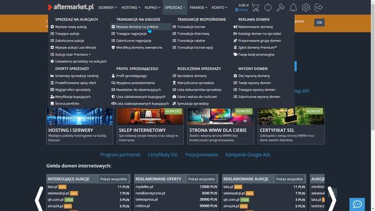Click the logout arrow icon
Screen dimensions: 375x211
[319, 8]
